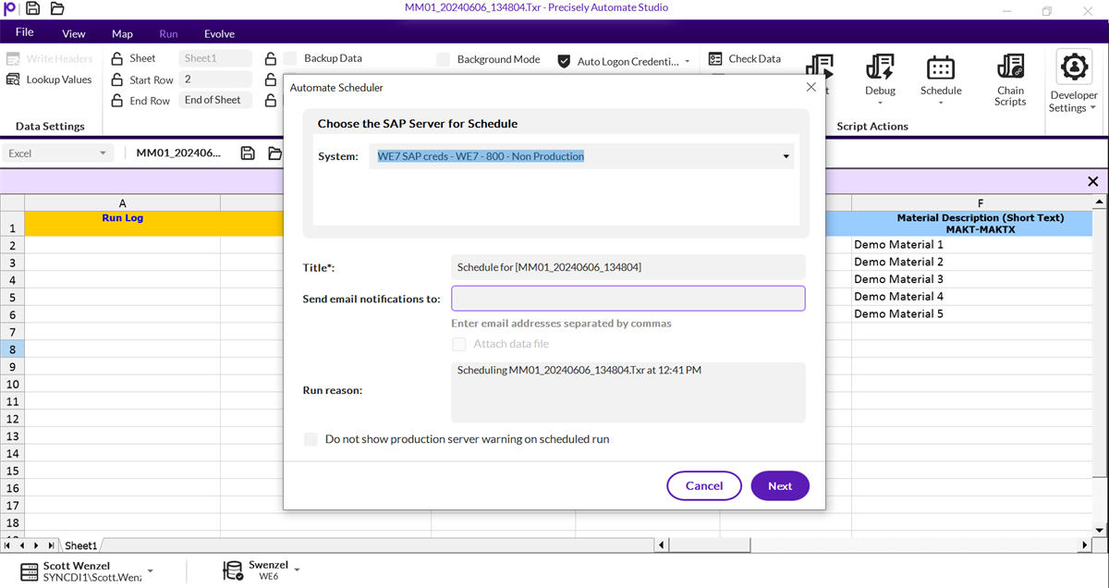The width and height of the screenshot is (1109, 588).
Task: Click the Run Log column header cell
Action: tap(122, 224)
